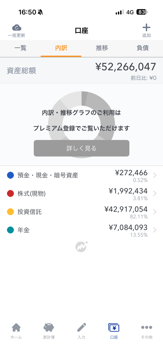
Task: Open the 推移 trends tab
Action: tap(102, 48)
